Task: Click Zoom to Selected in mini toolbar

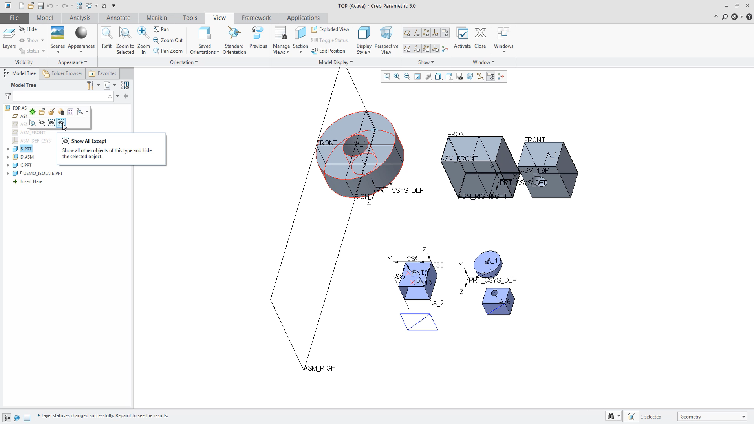Action: pyautogui.click(x=33, y=123)
